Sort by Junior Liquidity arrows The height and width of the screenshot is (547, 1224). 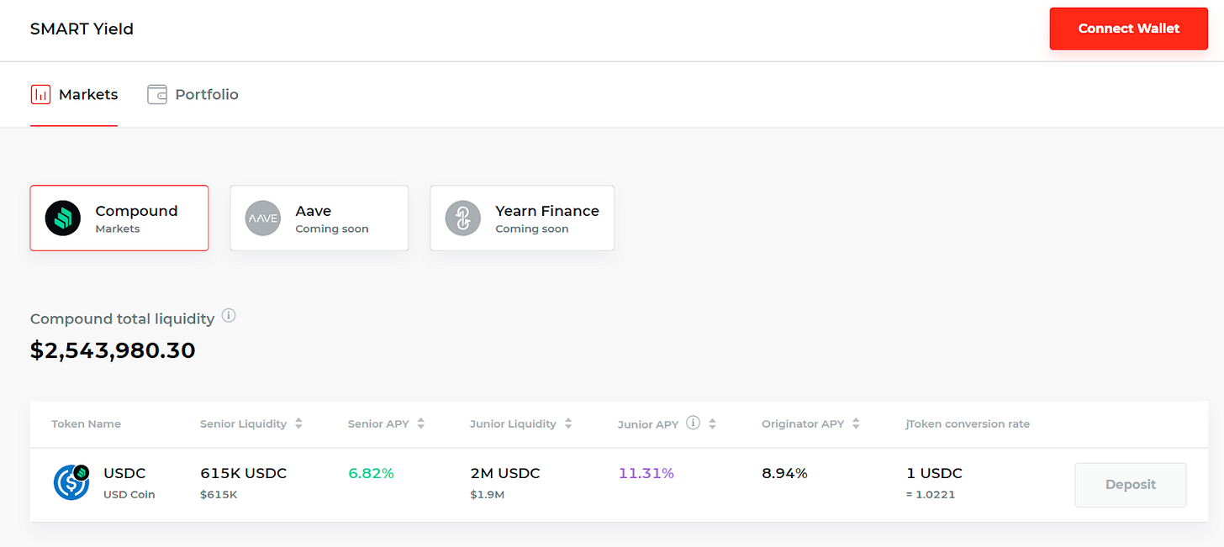pos(568,423)
